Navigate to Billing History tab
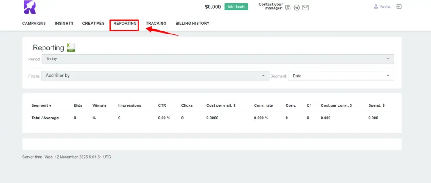This screenshot has height=183, width=431. 192,24
